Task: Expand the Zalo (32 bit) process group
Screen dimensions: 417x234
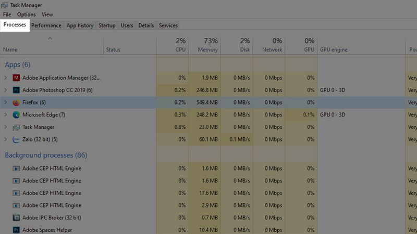Action: tap(6, 139)
